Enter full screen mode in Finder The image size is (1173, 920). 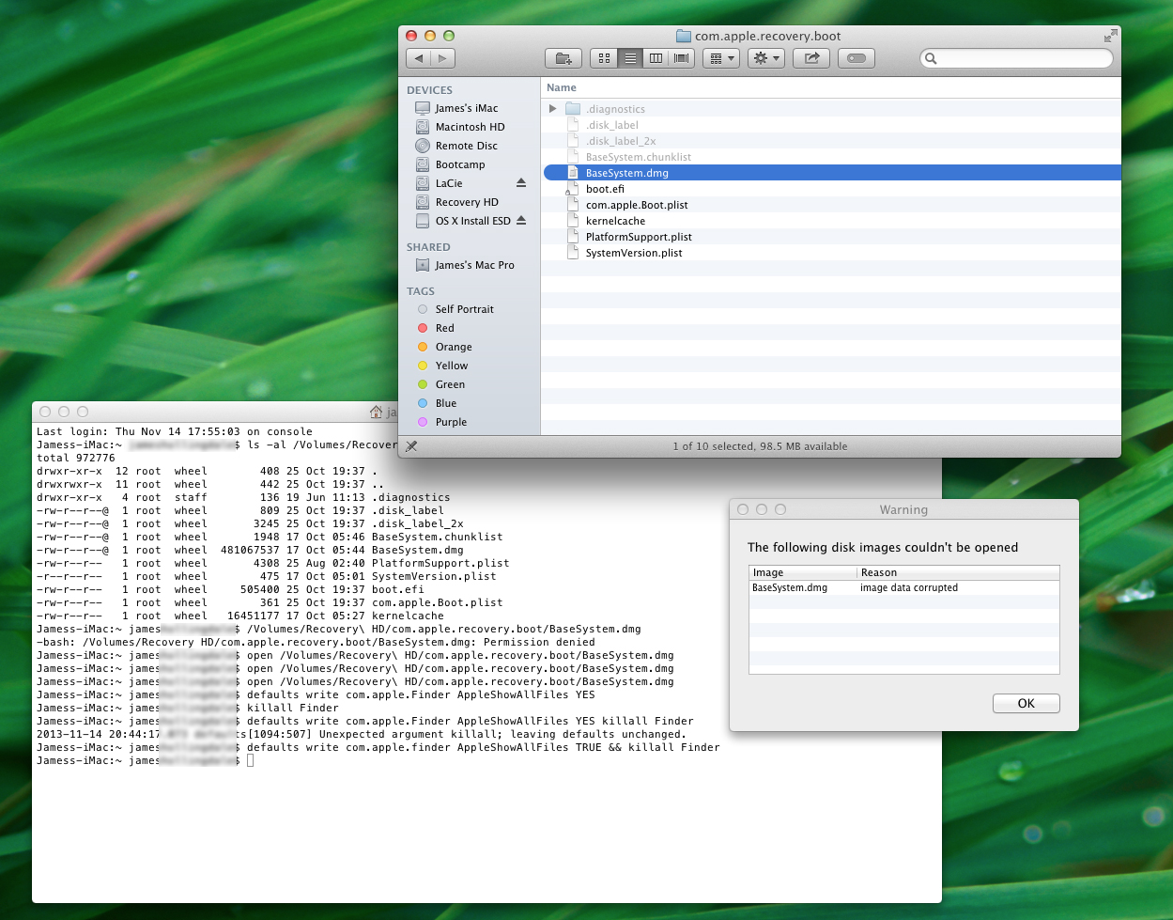[1111, 36]
